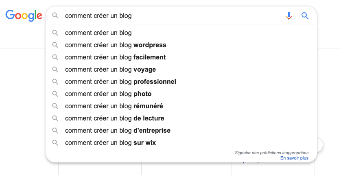The image size is (341, 175).
Task: Click the search icon beside the sur wix suggestion
Action: [x=55, y=143]
